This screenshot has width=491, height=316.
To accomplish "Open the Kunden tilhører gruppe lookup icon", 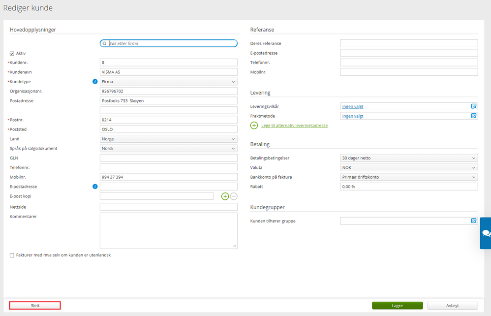I will coord(474,221).
